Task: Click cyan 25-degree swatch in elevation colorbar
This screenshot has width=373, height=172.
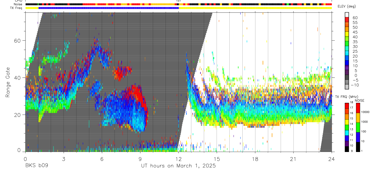Action: (347, 53)
